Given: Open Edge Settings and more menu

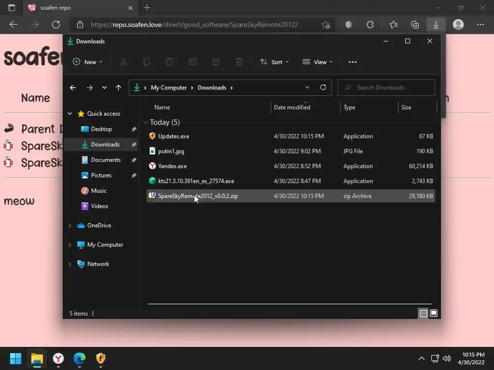Looking at the screenshot, I should pyautogui.click(x=480, y=25).
